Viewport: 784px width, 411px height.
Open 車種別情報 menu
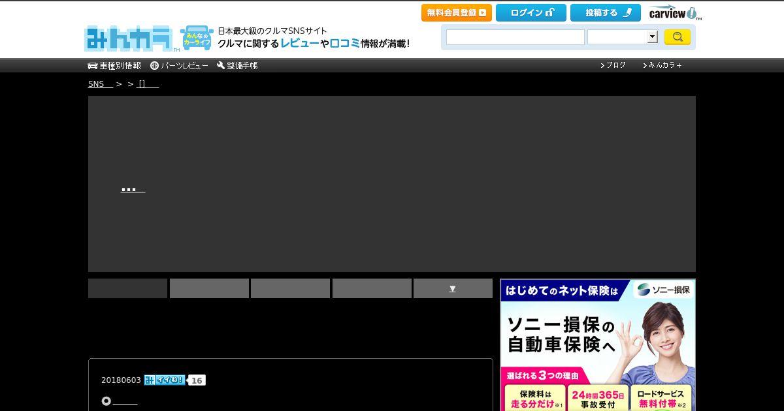click(x=114, y=66)
